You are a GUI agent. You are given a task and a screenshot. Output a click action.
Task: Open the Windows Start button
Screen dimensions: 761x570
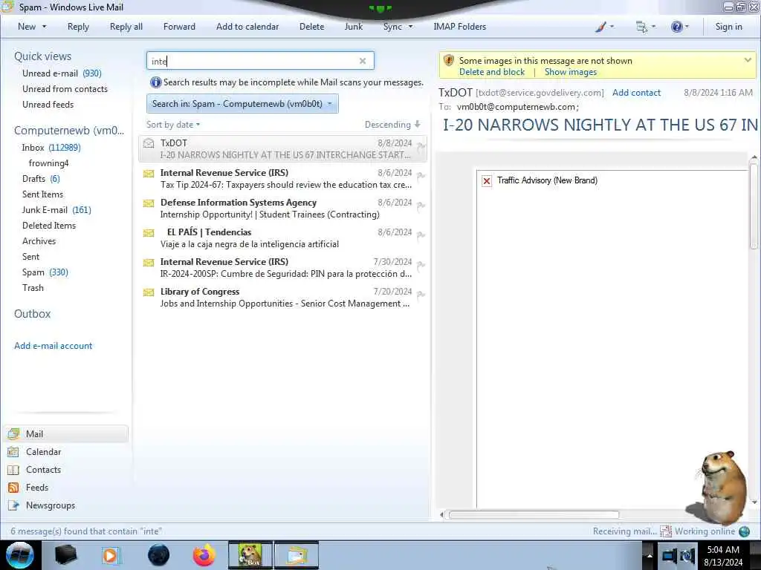(20, 555)
